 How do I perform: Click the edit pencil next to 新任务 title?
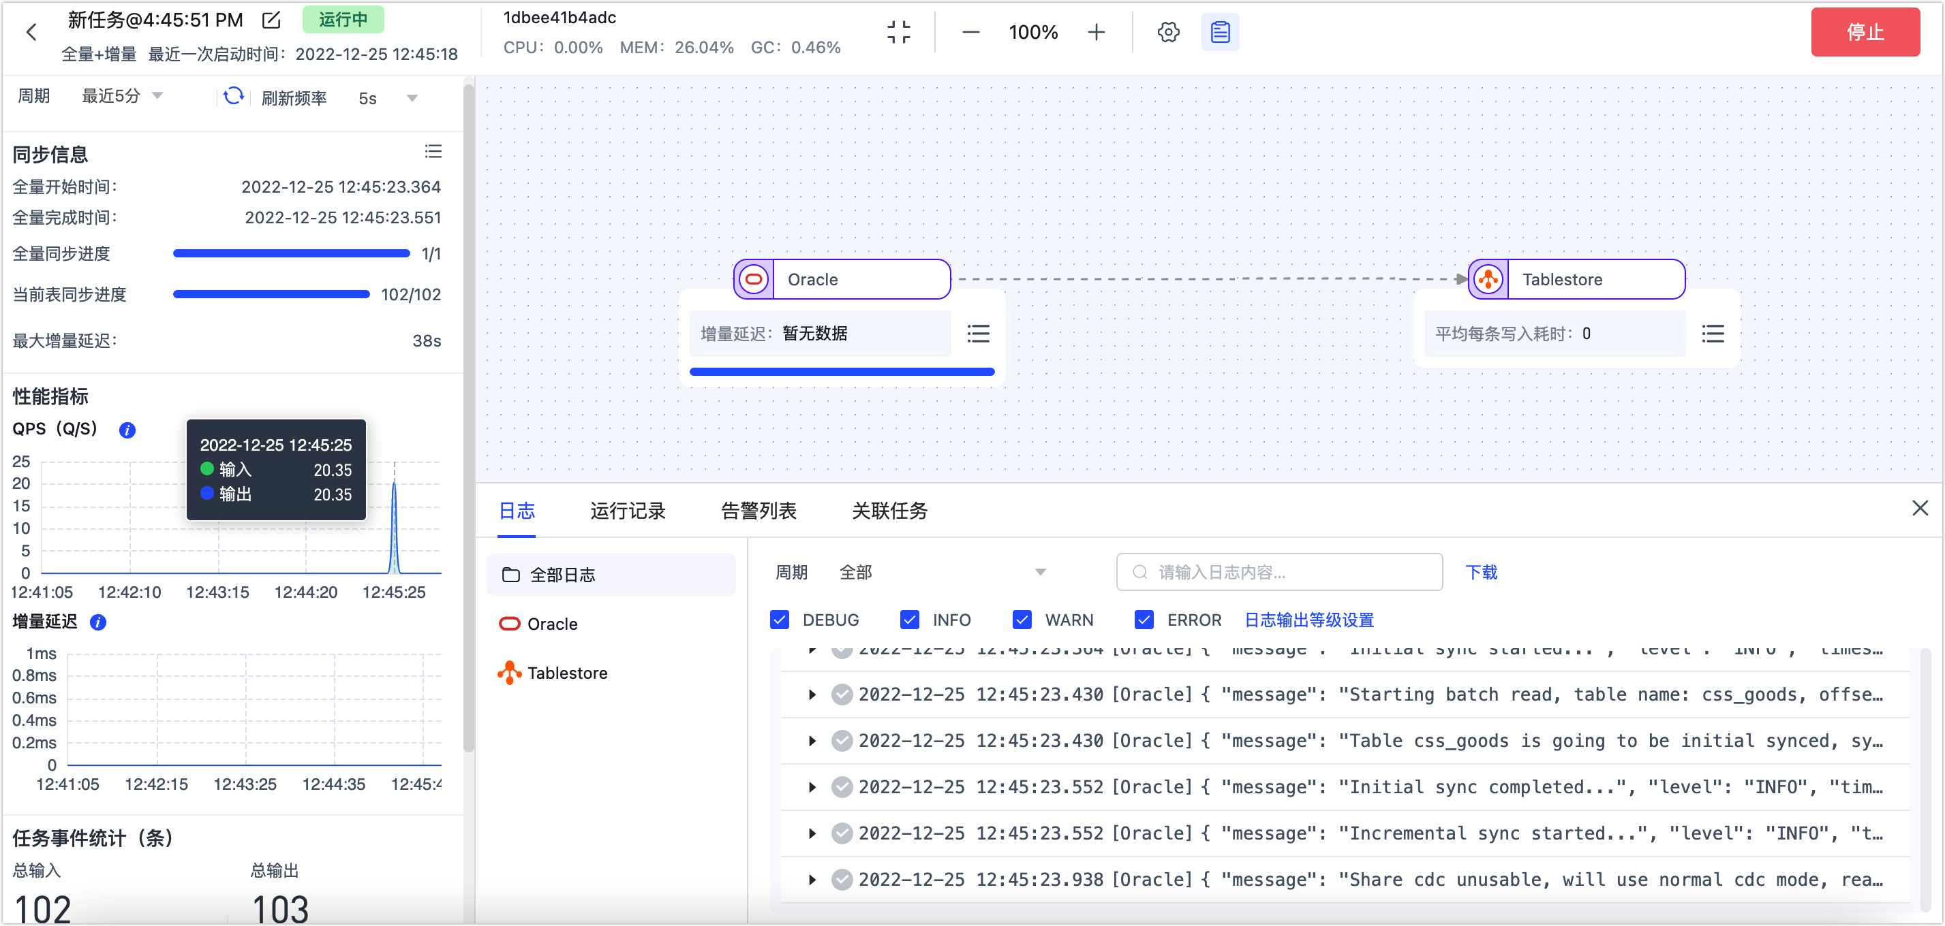tap(272, 20)
